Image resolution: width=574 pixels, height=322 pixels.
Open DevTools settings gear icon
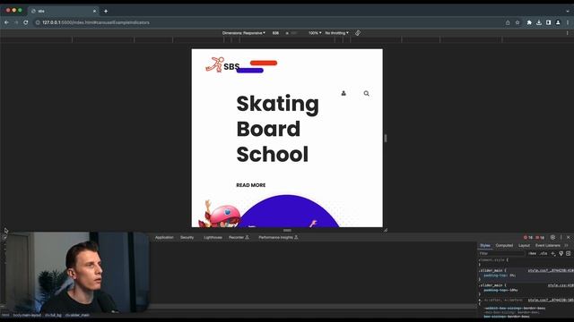pos(552,237)
